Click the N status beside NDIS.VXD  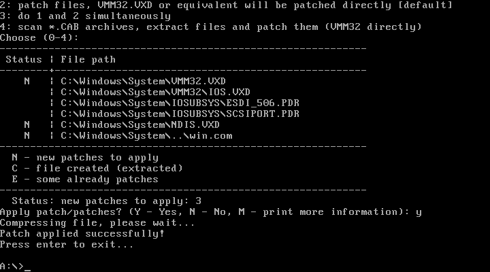[27, 124]
